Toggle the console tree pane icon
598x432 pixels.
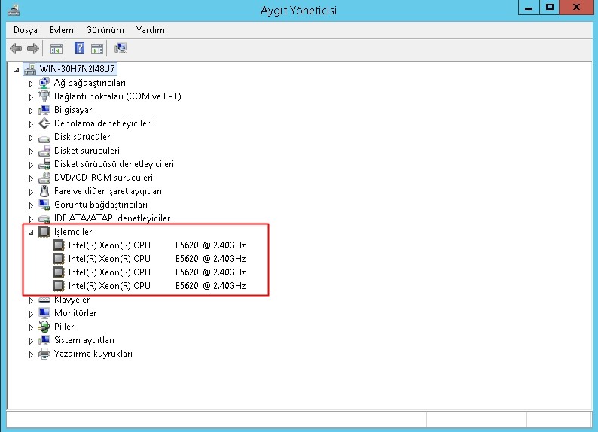[56, 49]
